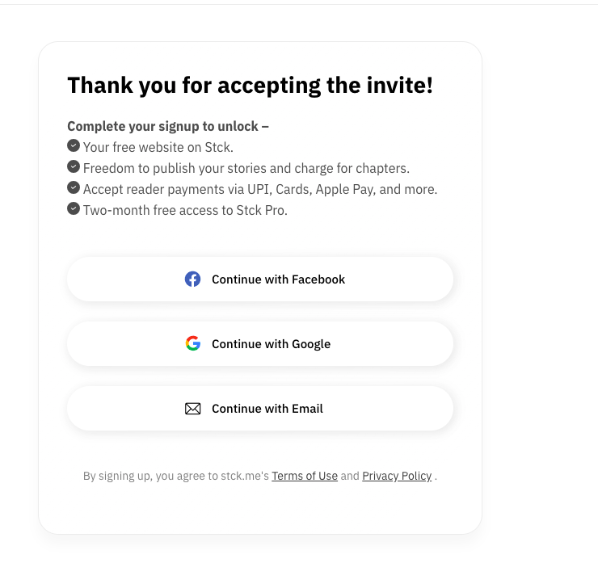
Task: Click the checkmark beside 'Accept reader payments'
Action: (74, 187)
